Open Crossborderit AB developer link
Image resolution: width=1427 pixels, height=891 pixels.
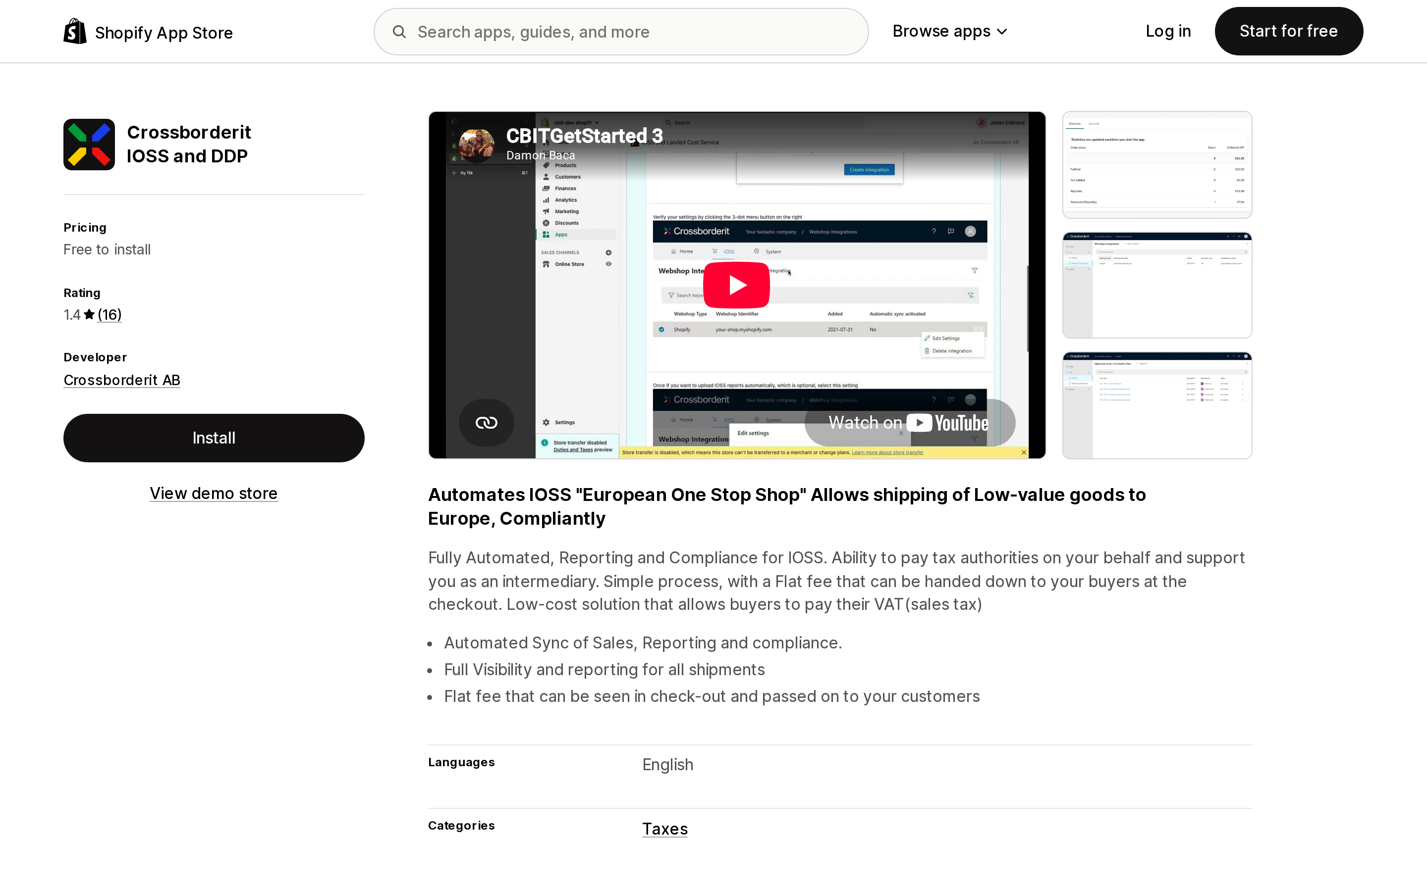[122, 380]
